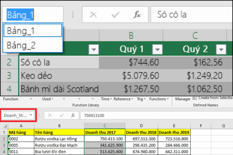Click the $162,56 cell
This screenshot has height=155, width=233.
point(195,62)
